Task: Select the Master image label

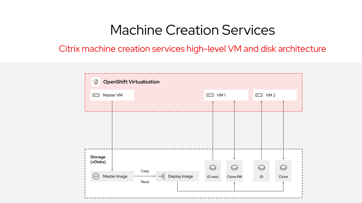Action: pos(115,176)
